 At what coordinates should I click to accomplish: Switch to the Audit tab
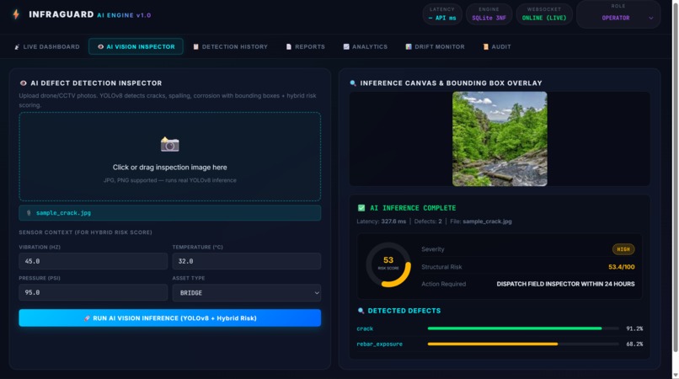pyautogui.click(x=497, y=47)
